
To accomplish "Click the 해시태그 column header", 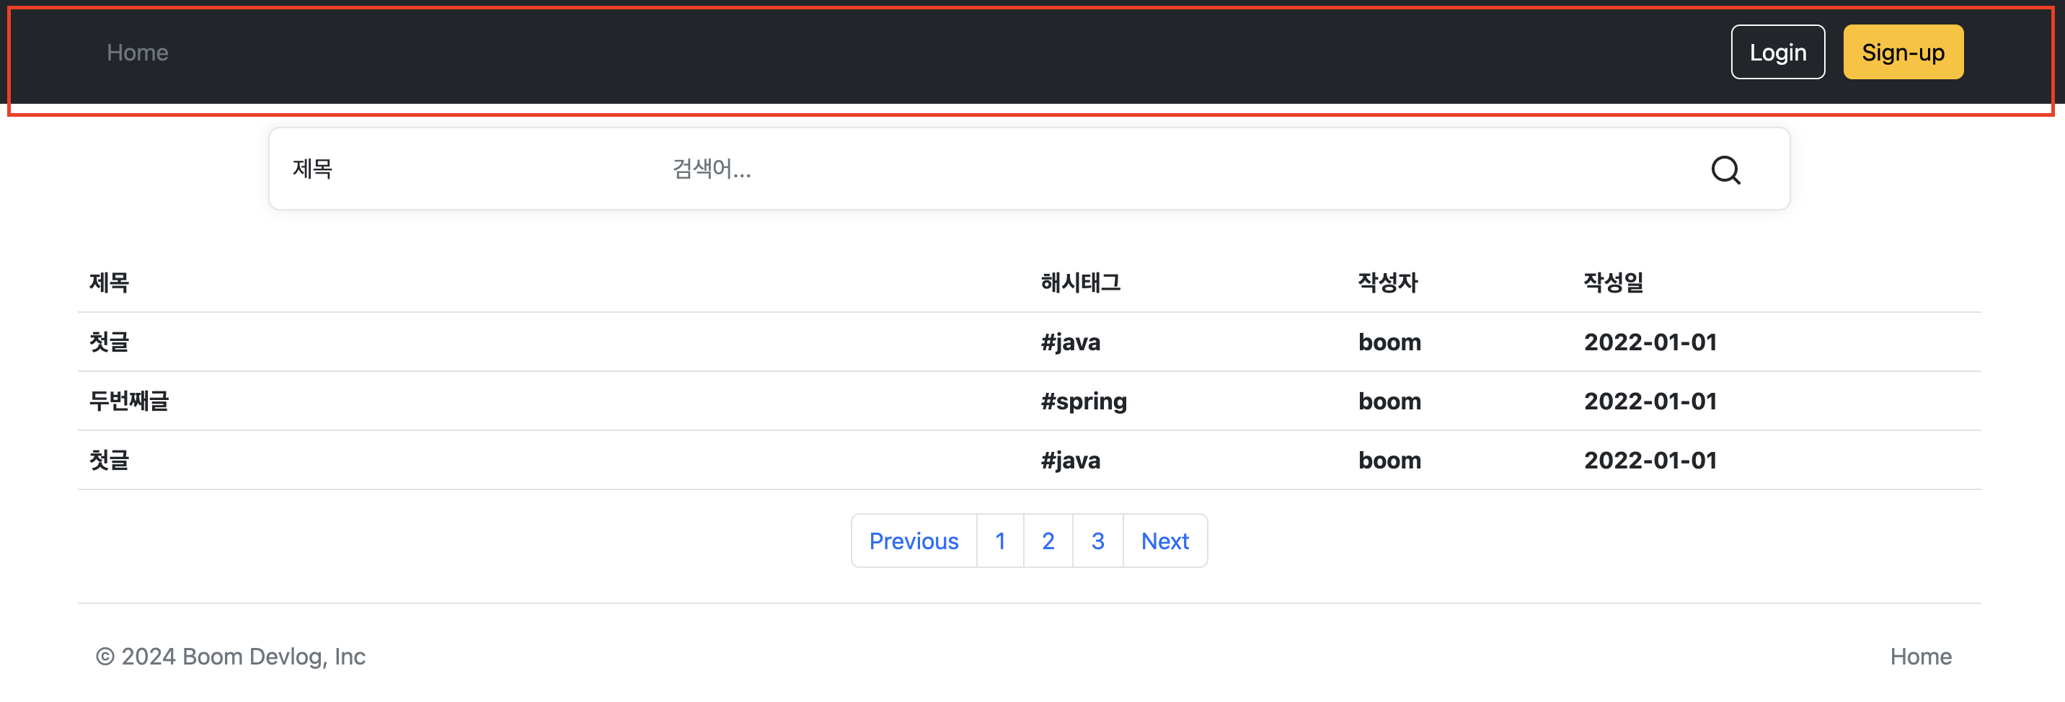I will click(x=1080, y=282).
